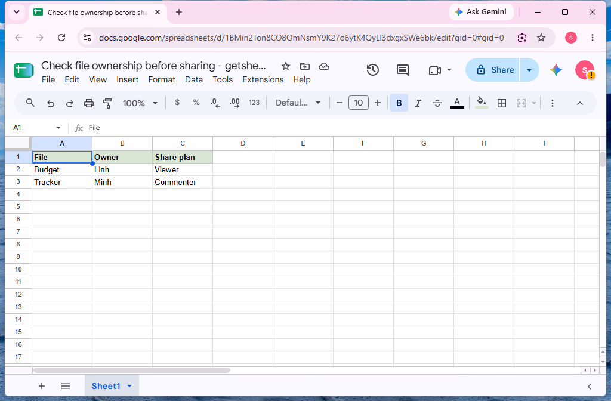
Task: Increase decimal places
Action: click(x=234, y=103)
